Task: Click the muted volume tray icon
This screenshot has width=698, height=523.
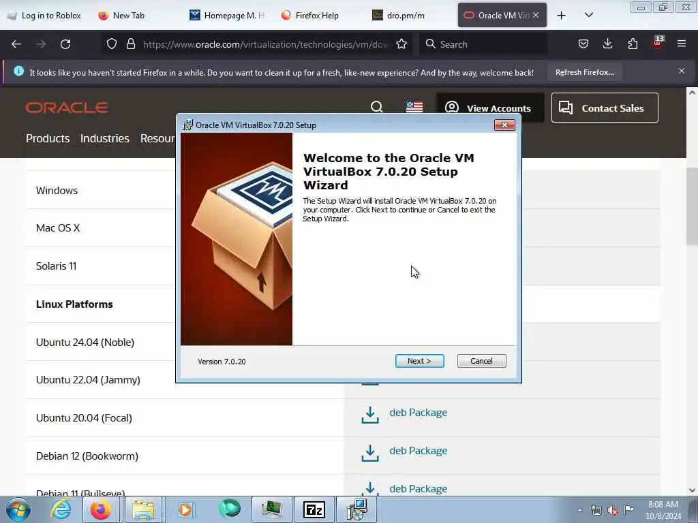Action: (613, 511)
